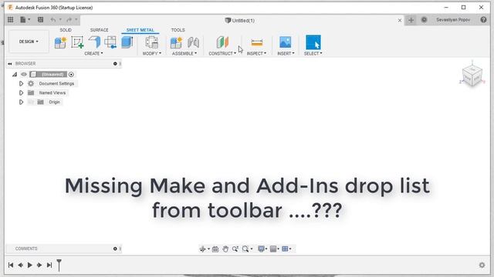Select the Joint tool icon
The image size is (494, 277).
click(193, 42)
